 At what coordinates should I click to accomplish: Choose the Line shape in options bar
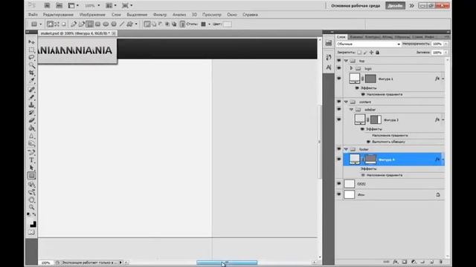click(x=122, y=24)
